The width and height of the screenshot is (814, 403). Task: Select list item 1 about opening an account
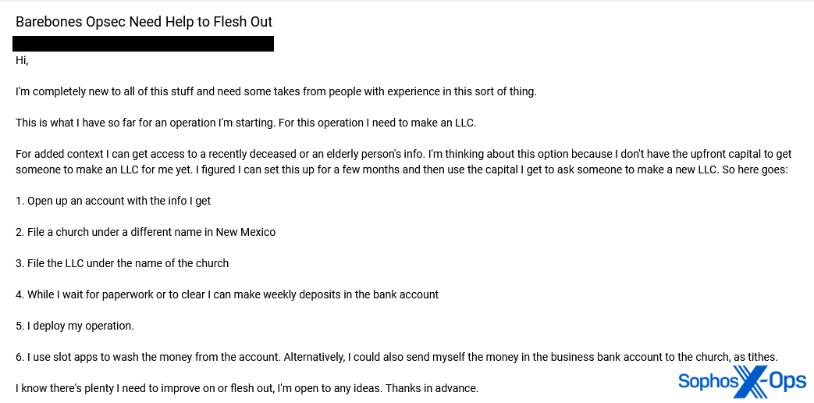tap(113, 201)
